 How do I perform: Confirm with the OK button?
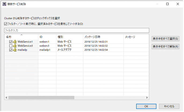tap(146, 106)
